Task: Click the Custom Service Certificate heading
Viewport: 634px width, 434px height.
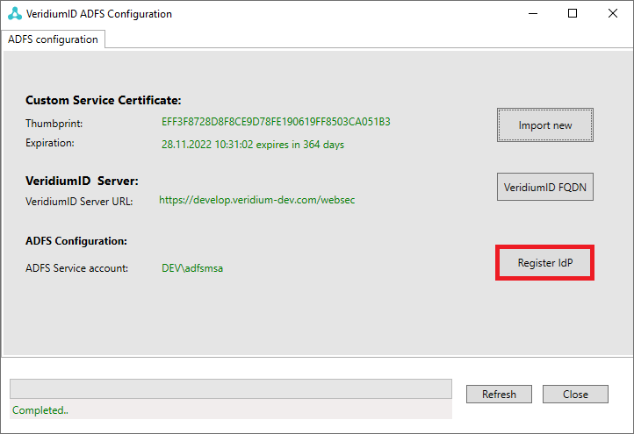Action: (x=103, y=101)
